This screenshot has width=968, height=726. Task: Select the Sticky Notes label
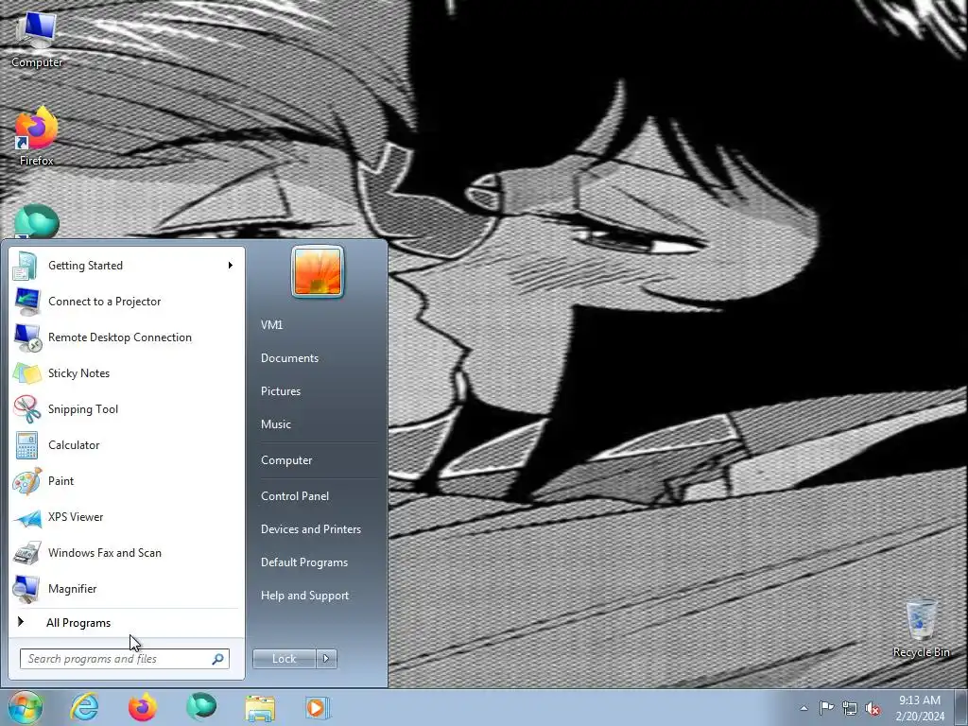(79, 373)
